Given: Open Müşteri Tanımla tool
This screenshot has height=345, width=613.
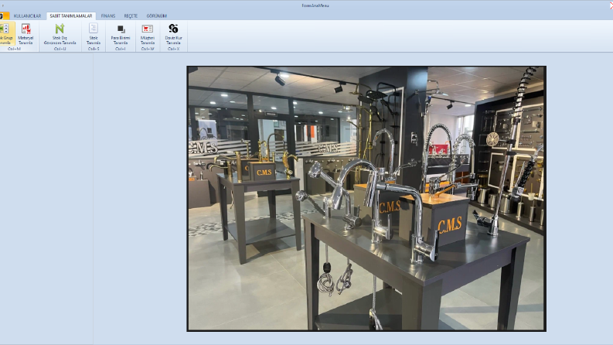Looking at the screenshot, I should [x=148, y=34].
